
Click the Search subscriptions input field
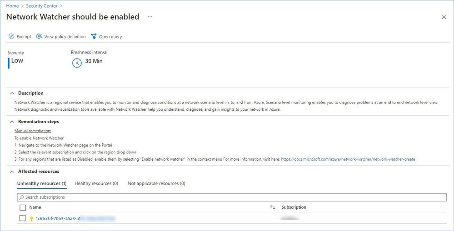232,197
